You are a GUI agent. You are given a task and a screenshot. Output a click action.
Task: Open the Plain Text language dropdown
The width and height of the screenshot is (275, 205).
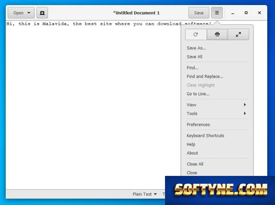point(145,194)
